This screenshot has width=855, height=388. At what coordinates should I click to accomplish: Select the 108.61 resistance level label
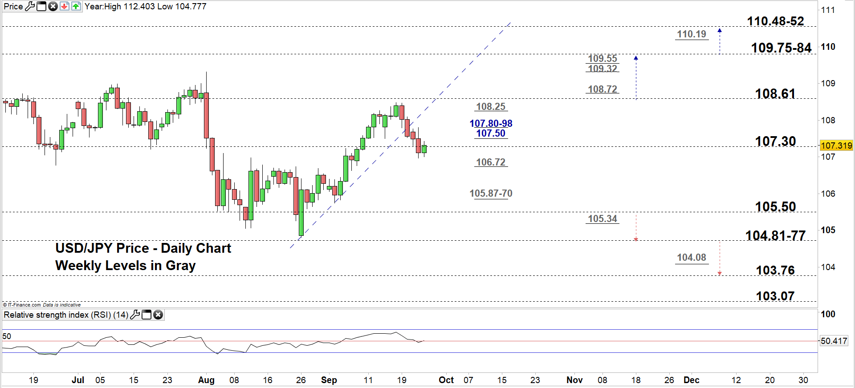pyautogui.click(x=775, y=93)
